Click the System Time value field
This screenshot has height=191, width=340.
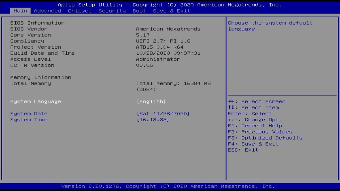coord(153,120)
